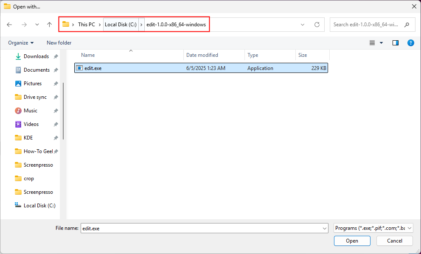421x254 pixels.
Task: Sort by the Size column header
Action: (302, 55)
